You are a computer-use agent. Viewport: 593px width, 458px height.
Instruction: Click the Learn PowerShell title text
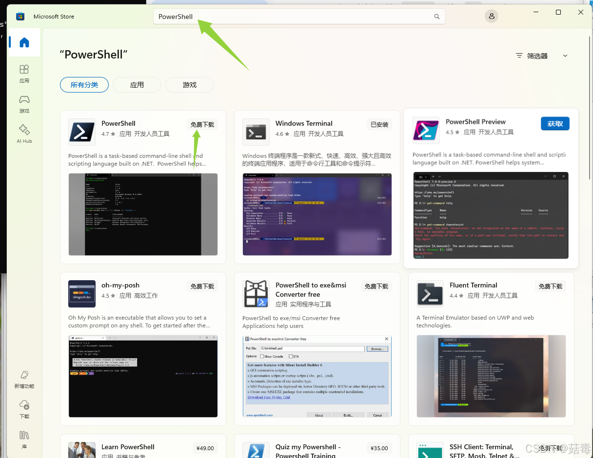point(128,447)
